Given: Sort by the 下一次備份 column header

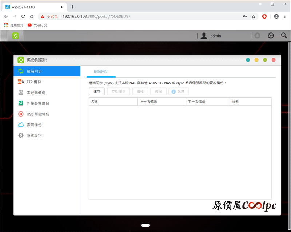Looking at the screenshot, I should click(x=208, y=102).
